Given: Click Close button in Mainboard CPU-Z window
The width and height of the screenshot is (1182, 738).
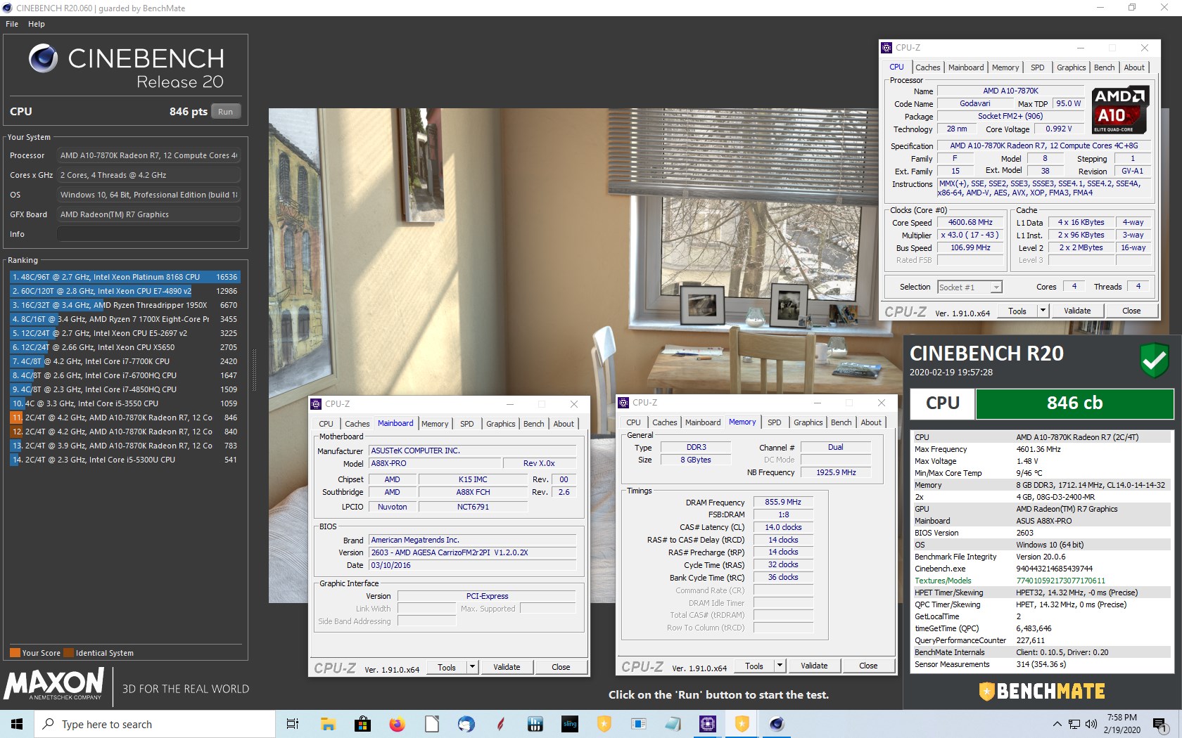Looking at the screenshot, I should pyautogui.click(x=561, y=667).
